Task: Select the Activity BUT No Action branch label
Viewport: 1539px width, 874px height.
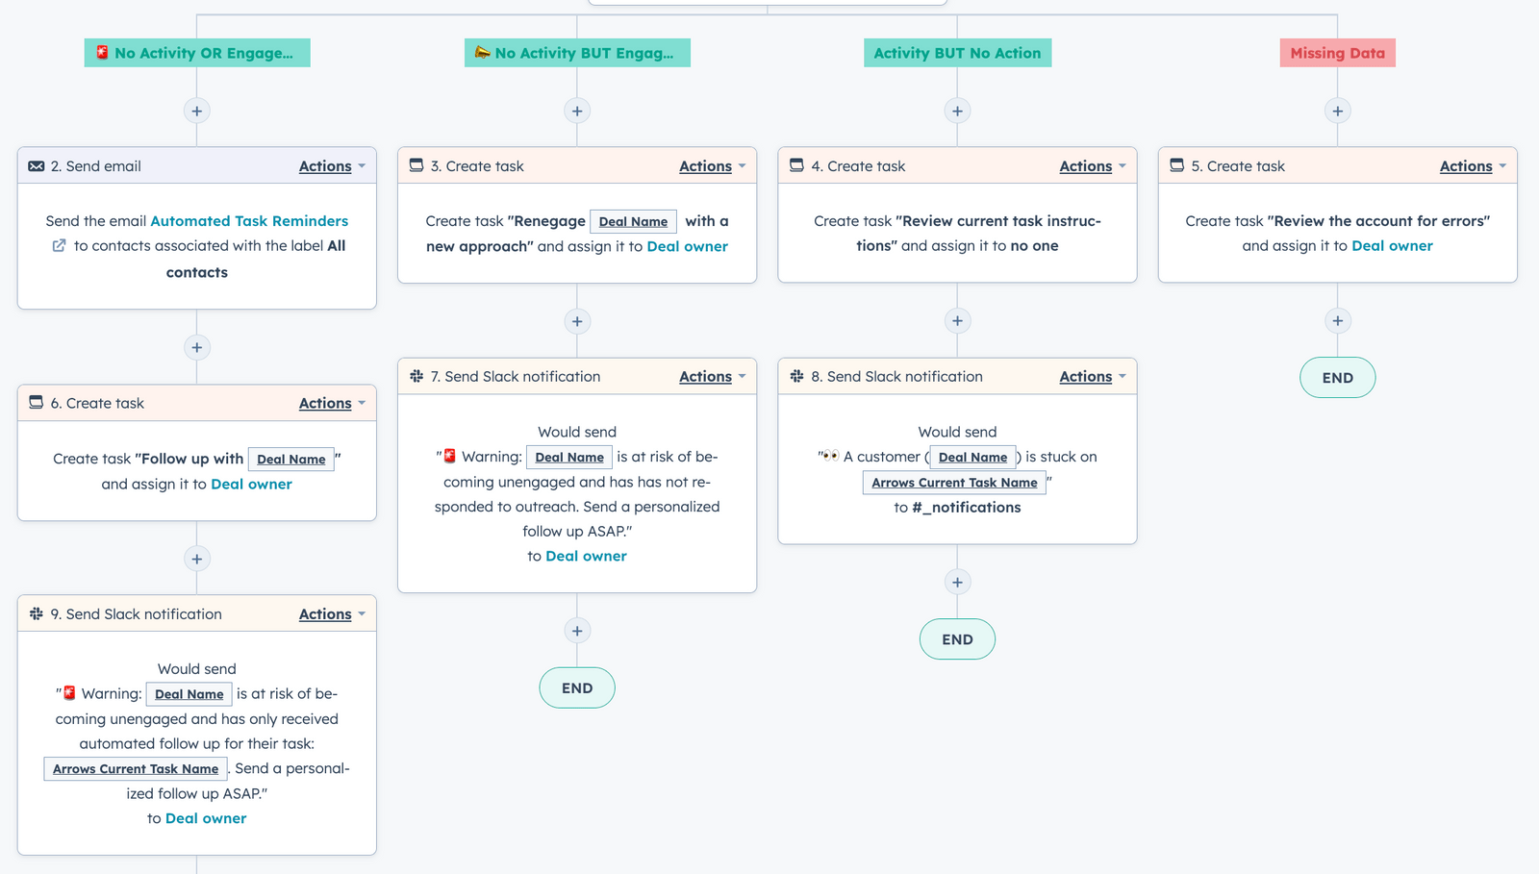Action: [x=956, y=53]
